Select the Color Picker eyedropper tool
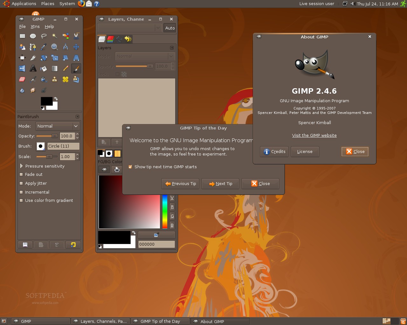 [x=44, y=47]
